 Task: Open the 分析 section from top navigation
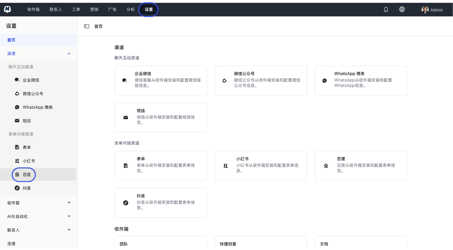(130, 9)
